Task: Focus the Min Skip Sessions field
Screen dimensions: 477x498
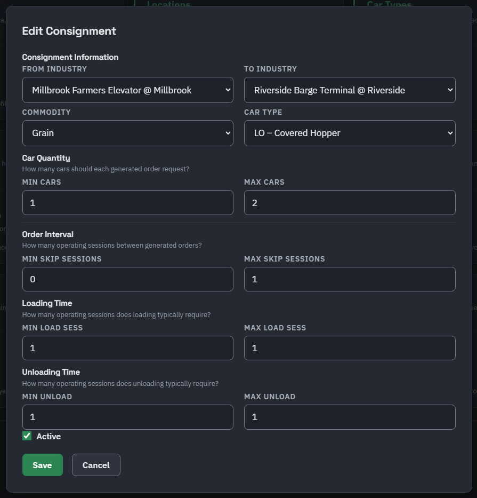Action: pyautogui.click(x=127, y=279)
